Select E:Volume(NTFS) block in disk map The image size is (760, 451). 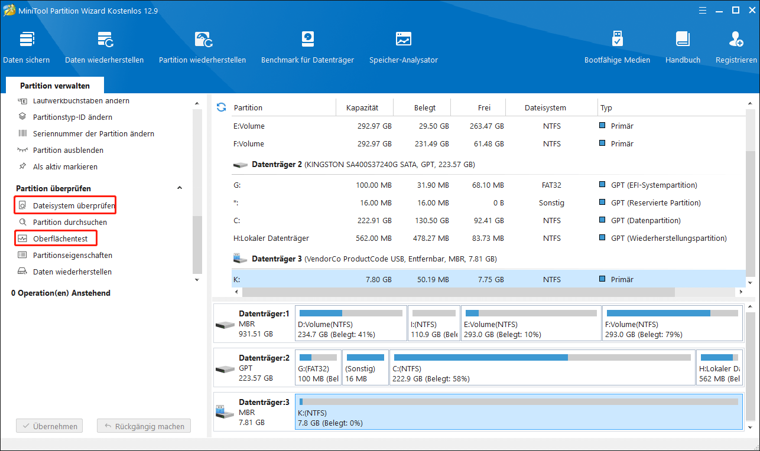(x=531, y=323)
